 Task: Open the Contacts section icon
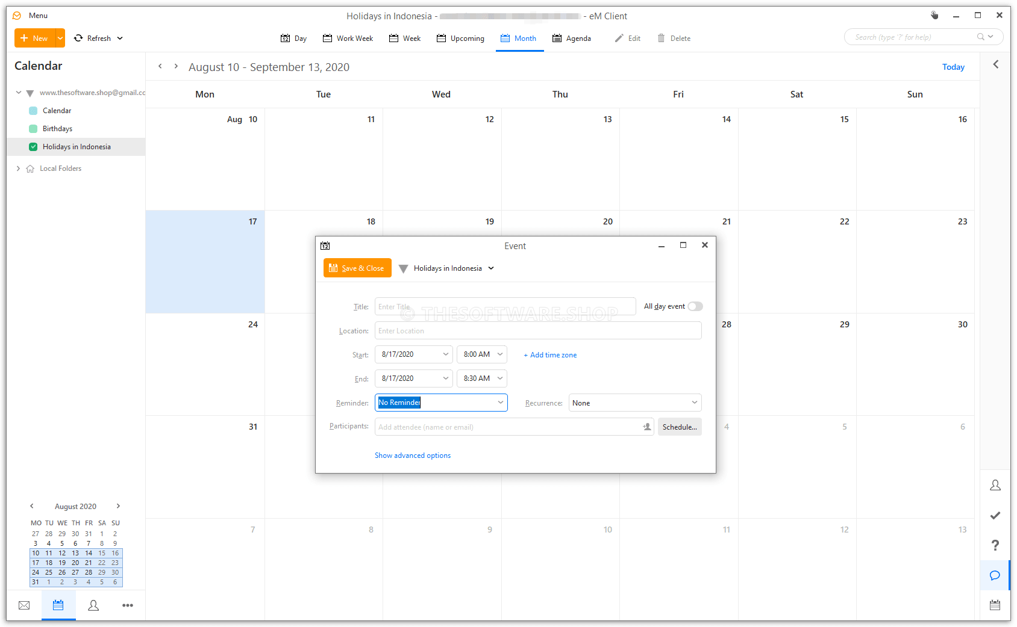coord(93,605)
